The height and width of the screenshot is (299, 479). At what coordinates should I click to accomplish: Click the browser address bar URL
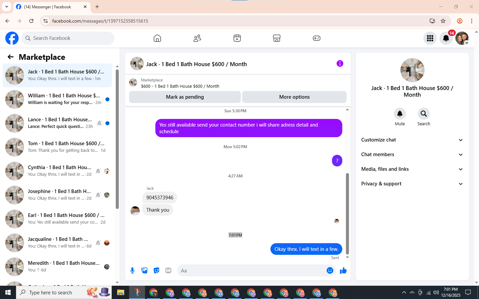tap(100, 21)
